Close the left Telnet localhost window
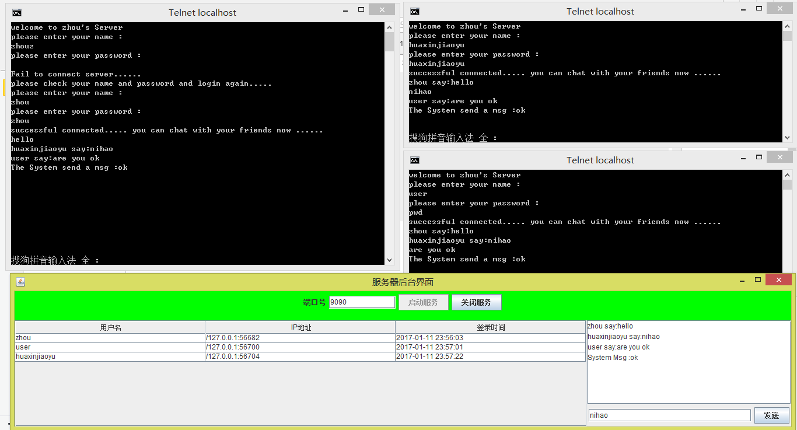The width and height of the screenshot is (797, 430). [x=382, y=10]
